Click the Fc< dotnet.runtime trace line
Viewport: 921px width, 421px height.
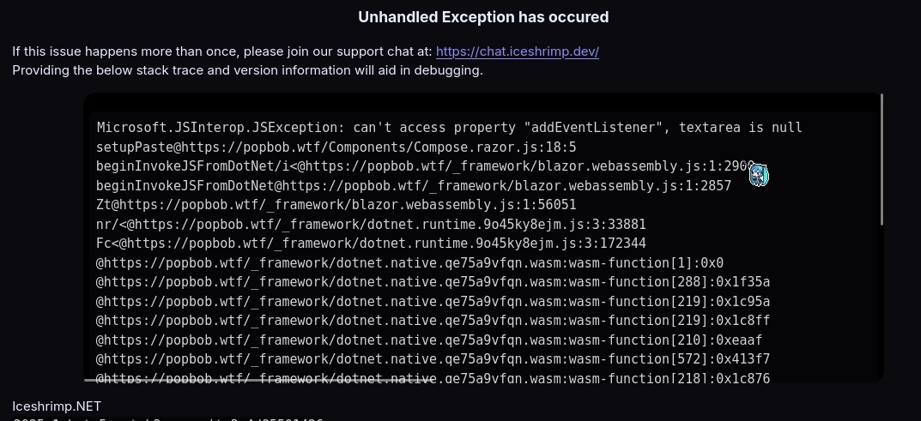(371, 244)
